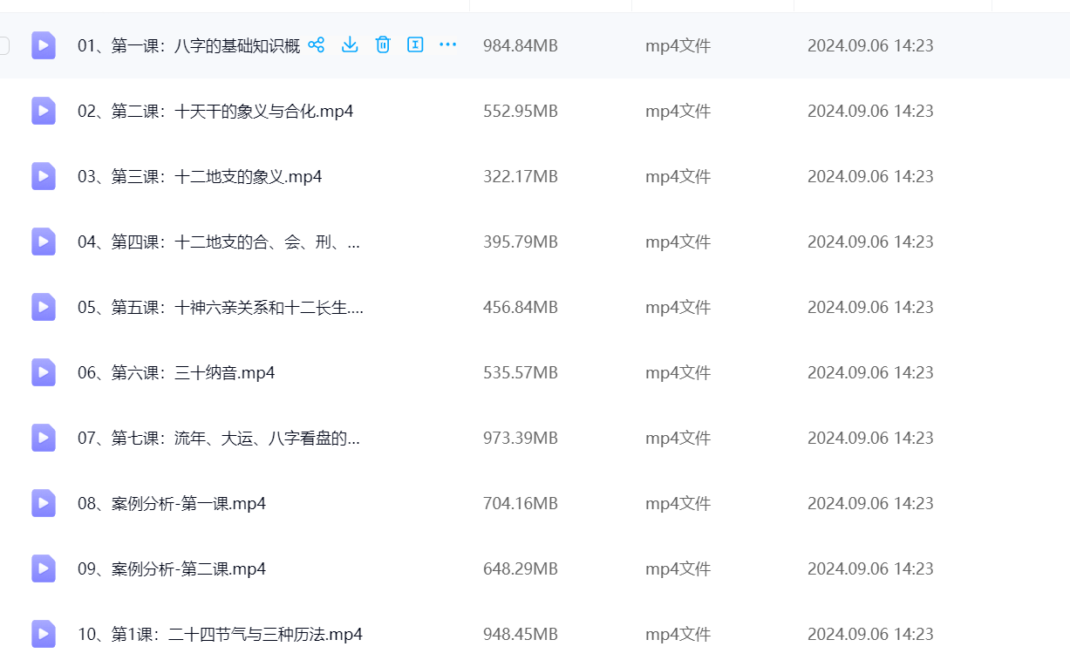1070x667 pixels.
Task: Open 08、案例分析-第一课.mp4
Action: 172,503
